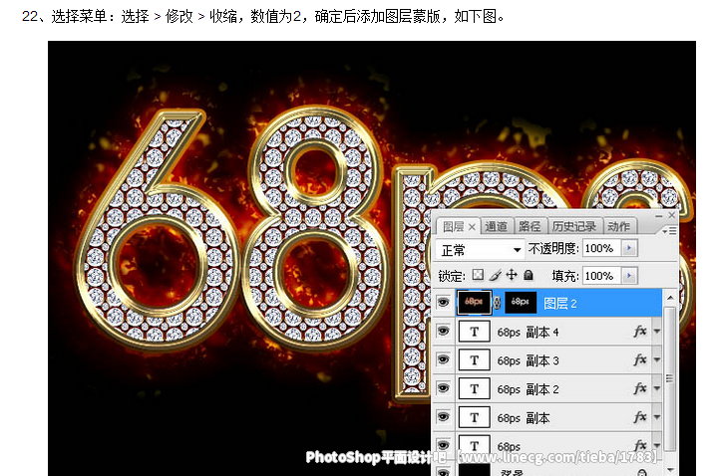Hide the 图层 2 layer with eye icon
The height and width of the screenshot is (476, 713).
coord(444,303)
